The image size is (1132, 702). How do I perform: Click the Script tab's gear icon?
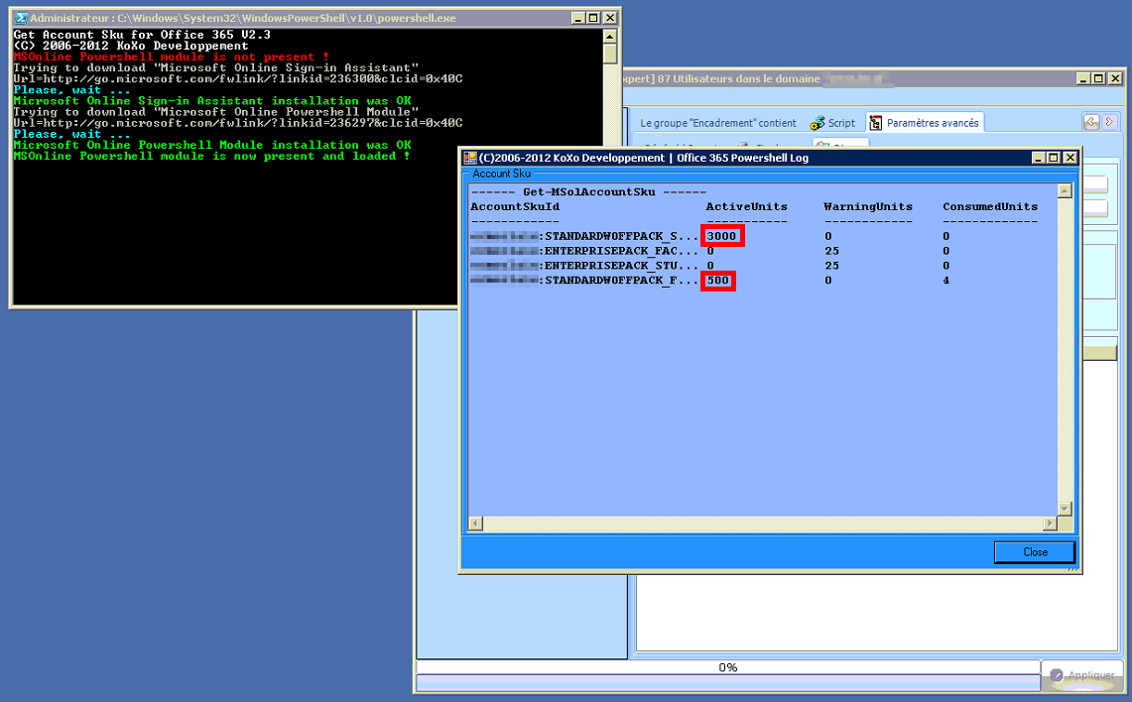pyautogui.click(x=817, y=123)
